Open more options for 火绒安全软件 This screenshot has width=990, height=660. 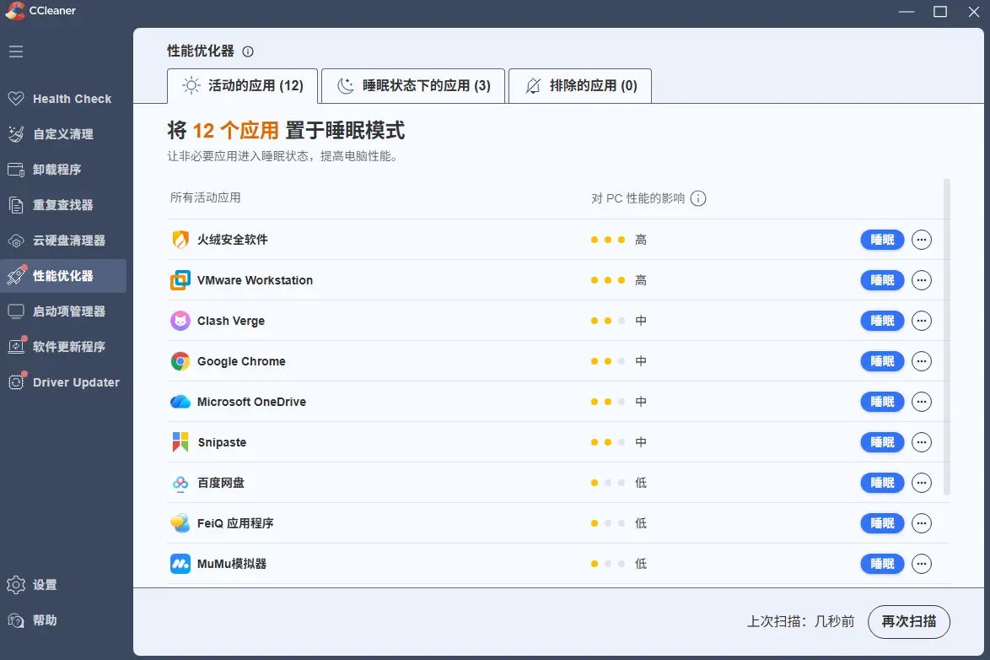(x=922, y=240)
